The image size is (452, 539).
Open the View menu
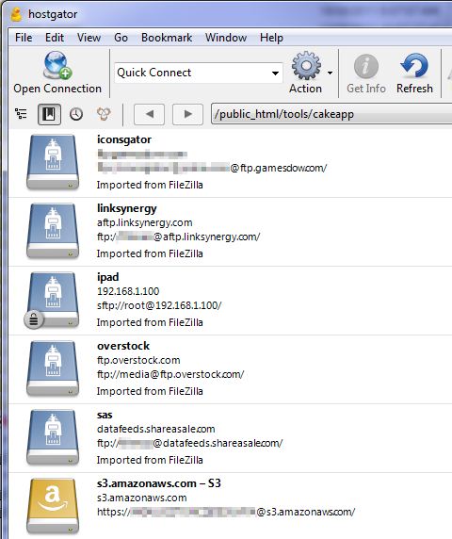click(89, 38)
